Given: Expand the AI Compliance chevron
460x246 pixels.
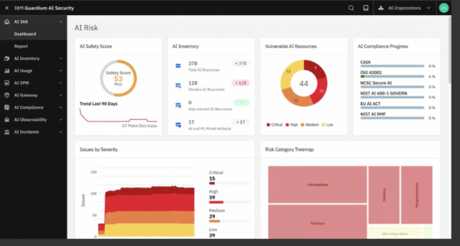Looking at the screenshot, I should pos(61,108).
